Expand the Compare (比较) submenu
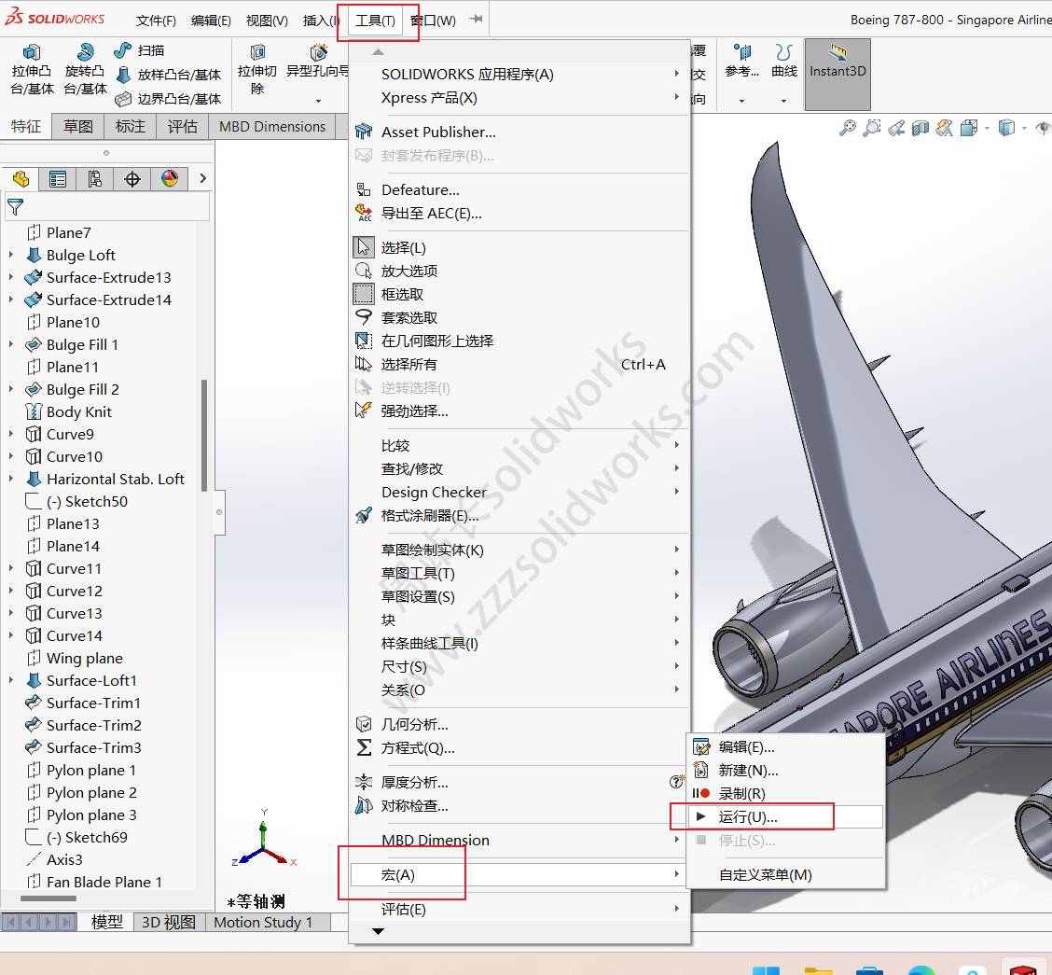The image size is (1052, 975). (x=520, y=446)
